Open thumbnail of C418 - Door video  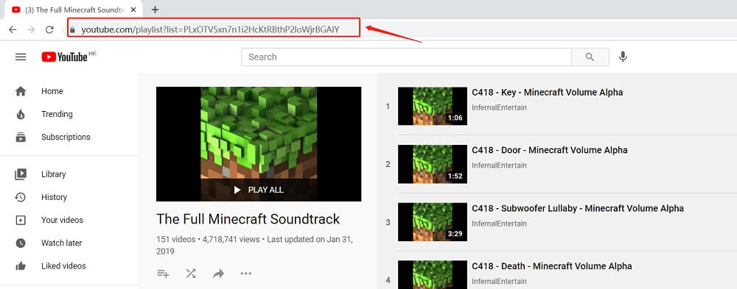click(x=433, y=164)
